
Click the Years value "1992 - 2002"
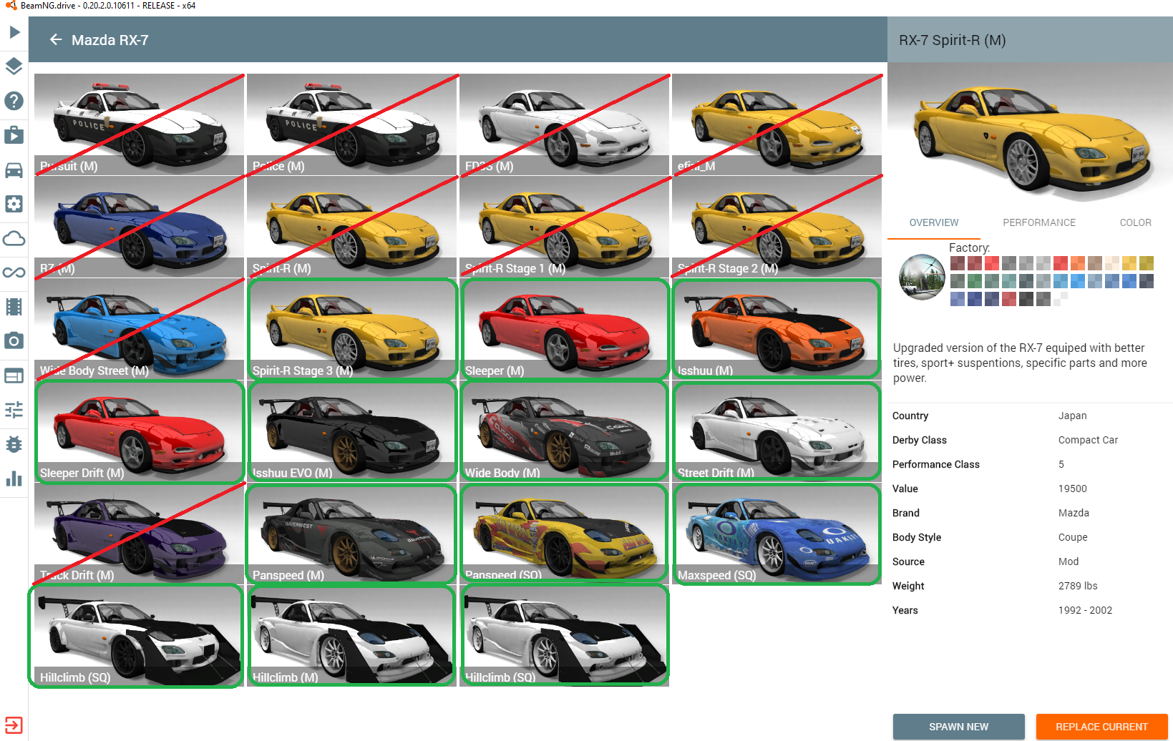(x=1086, y=610)
